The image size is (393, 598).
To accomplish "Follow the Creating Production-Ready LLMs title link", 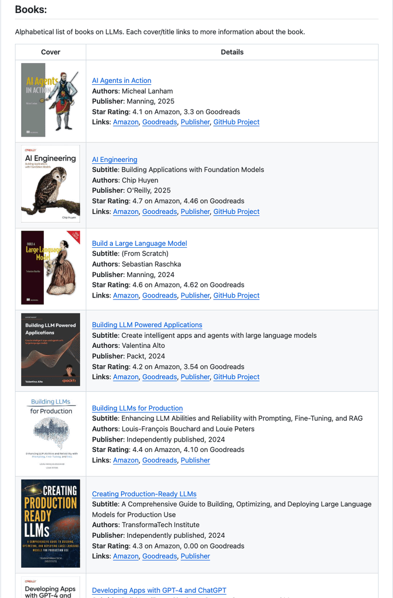I will point(144,494).
